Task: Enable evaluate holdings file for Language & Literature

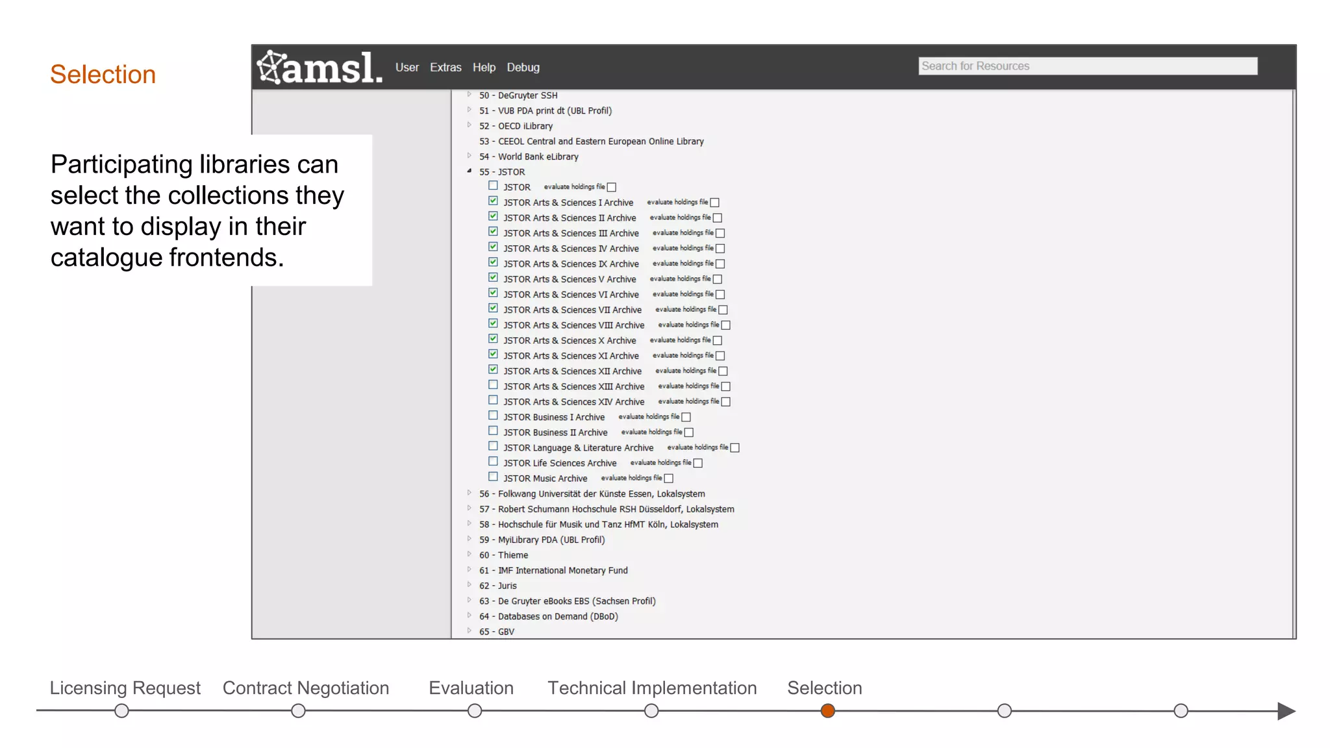Action: point(734,447)
